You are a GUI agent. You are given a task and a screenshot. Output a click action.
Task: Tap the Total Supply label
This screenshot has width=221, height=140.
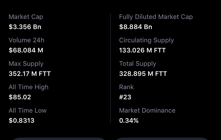tap(138, 64)
